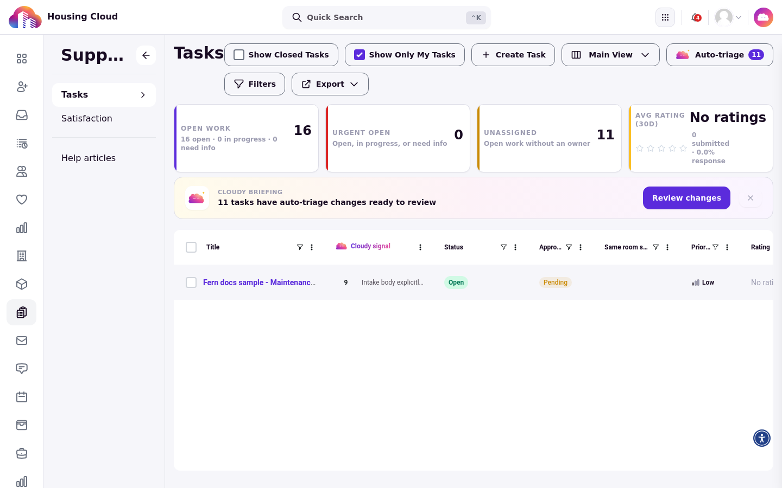This screenshot has width=782, height=488.
Task: Click the Unassigned stat card
Action: pyautogui.click(x=549, y=138)
